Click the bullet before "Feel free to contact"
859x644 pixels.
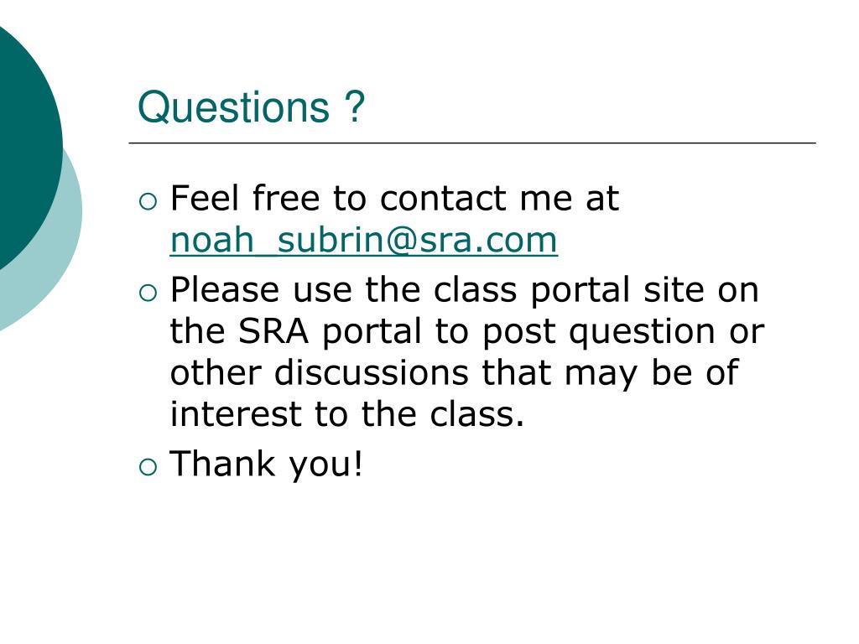click(x=148, y=202)
